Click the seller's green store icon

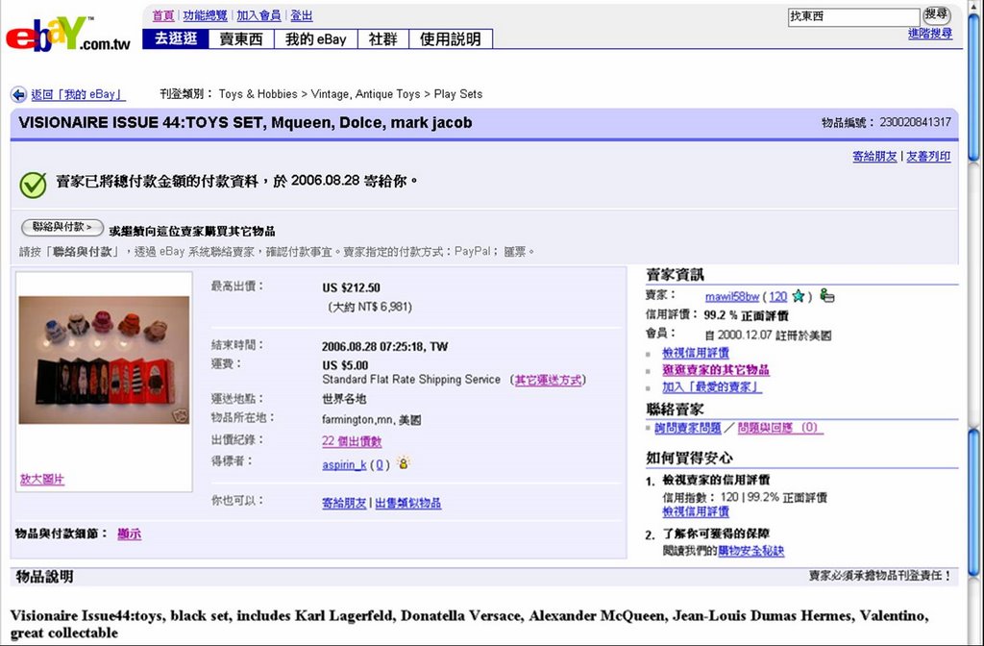(827, 296)
